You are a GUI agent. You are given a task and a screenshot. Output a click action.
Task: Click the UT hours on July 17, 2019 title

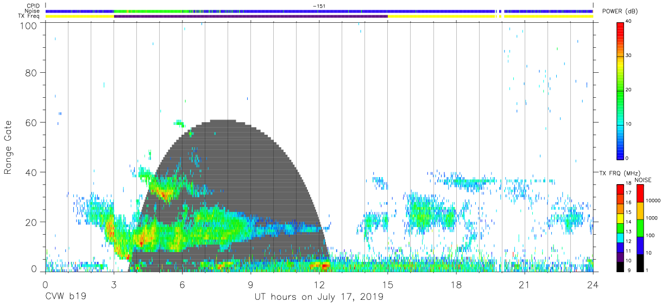click(x=319, y=297)
